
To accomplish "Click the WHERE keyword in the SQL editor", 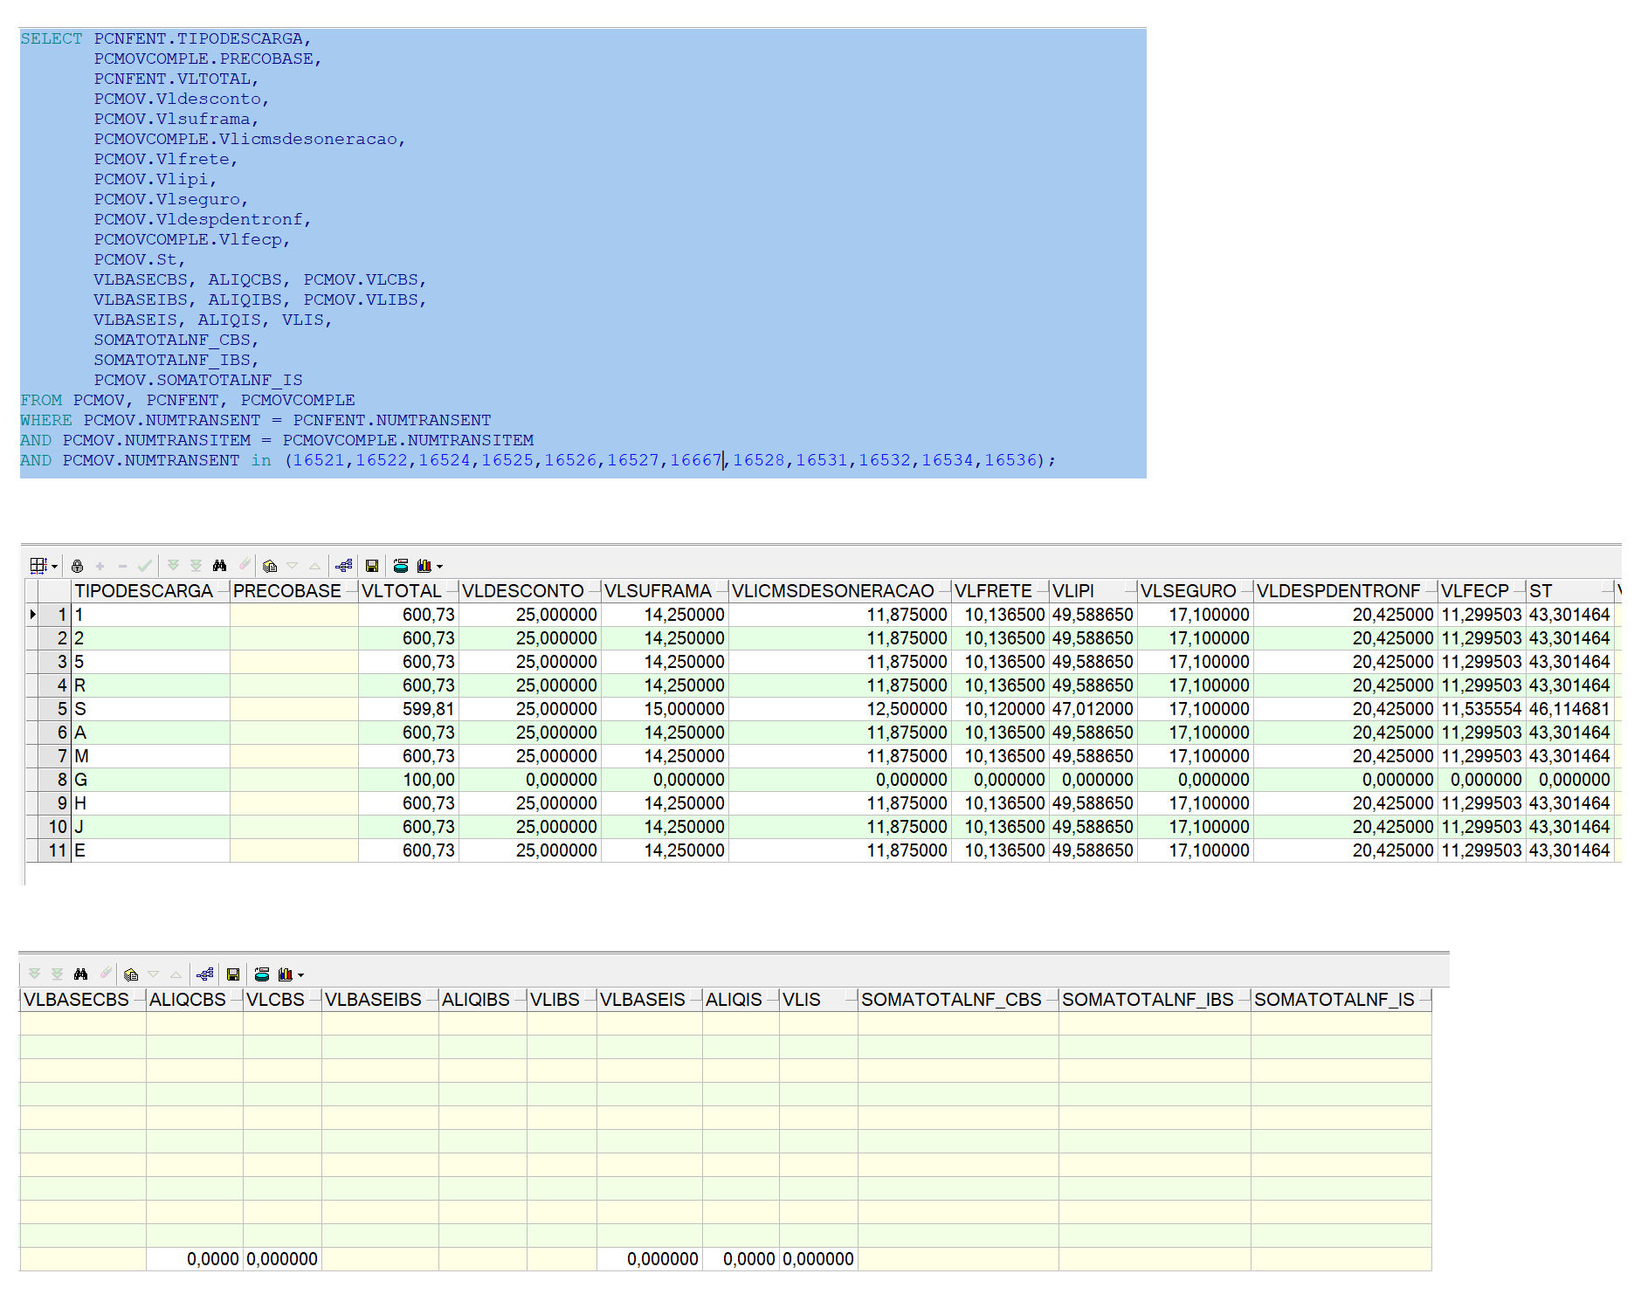I will pyautogui.click(x=46, y=420).
